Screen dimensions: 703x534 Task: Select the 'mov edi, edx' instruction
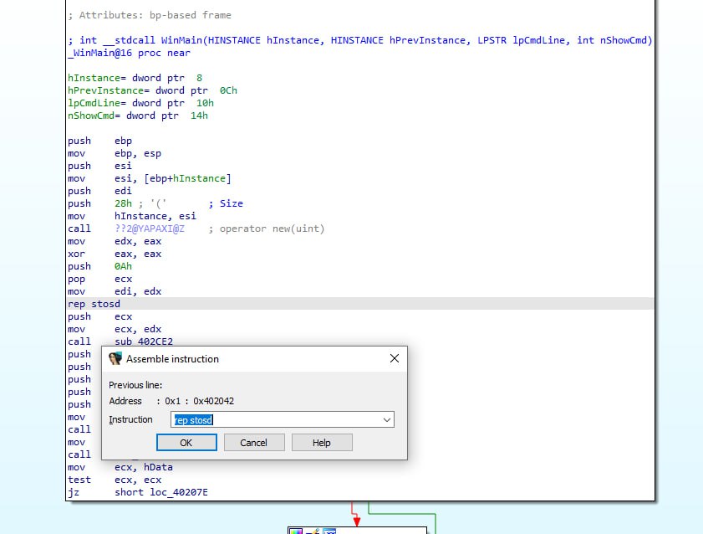click(115, 291)
